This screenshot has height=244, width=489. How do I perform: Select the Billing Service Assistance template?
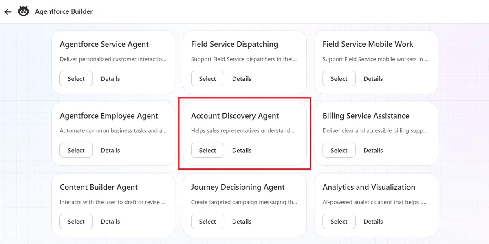click(x=339, y=150)
